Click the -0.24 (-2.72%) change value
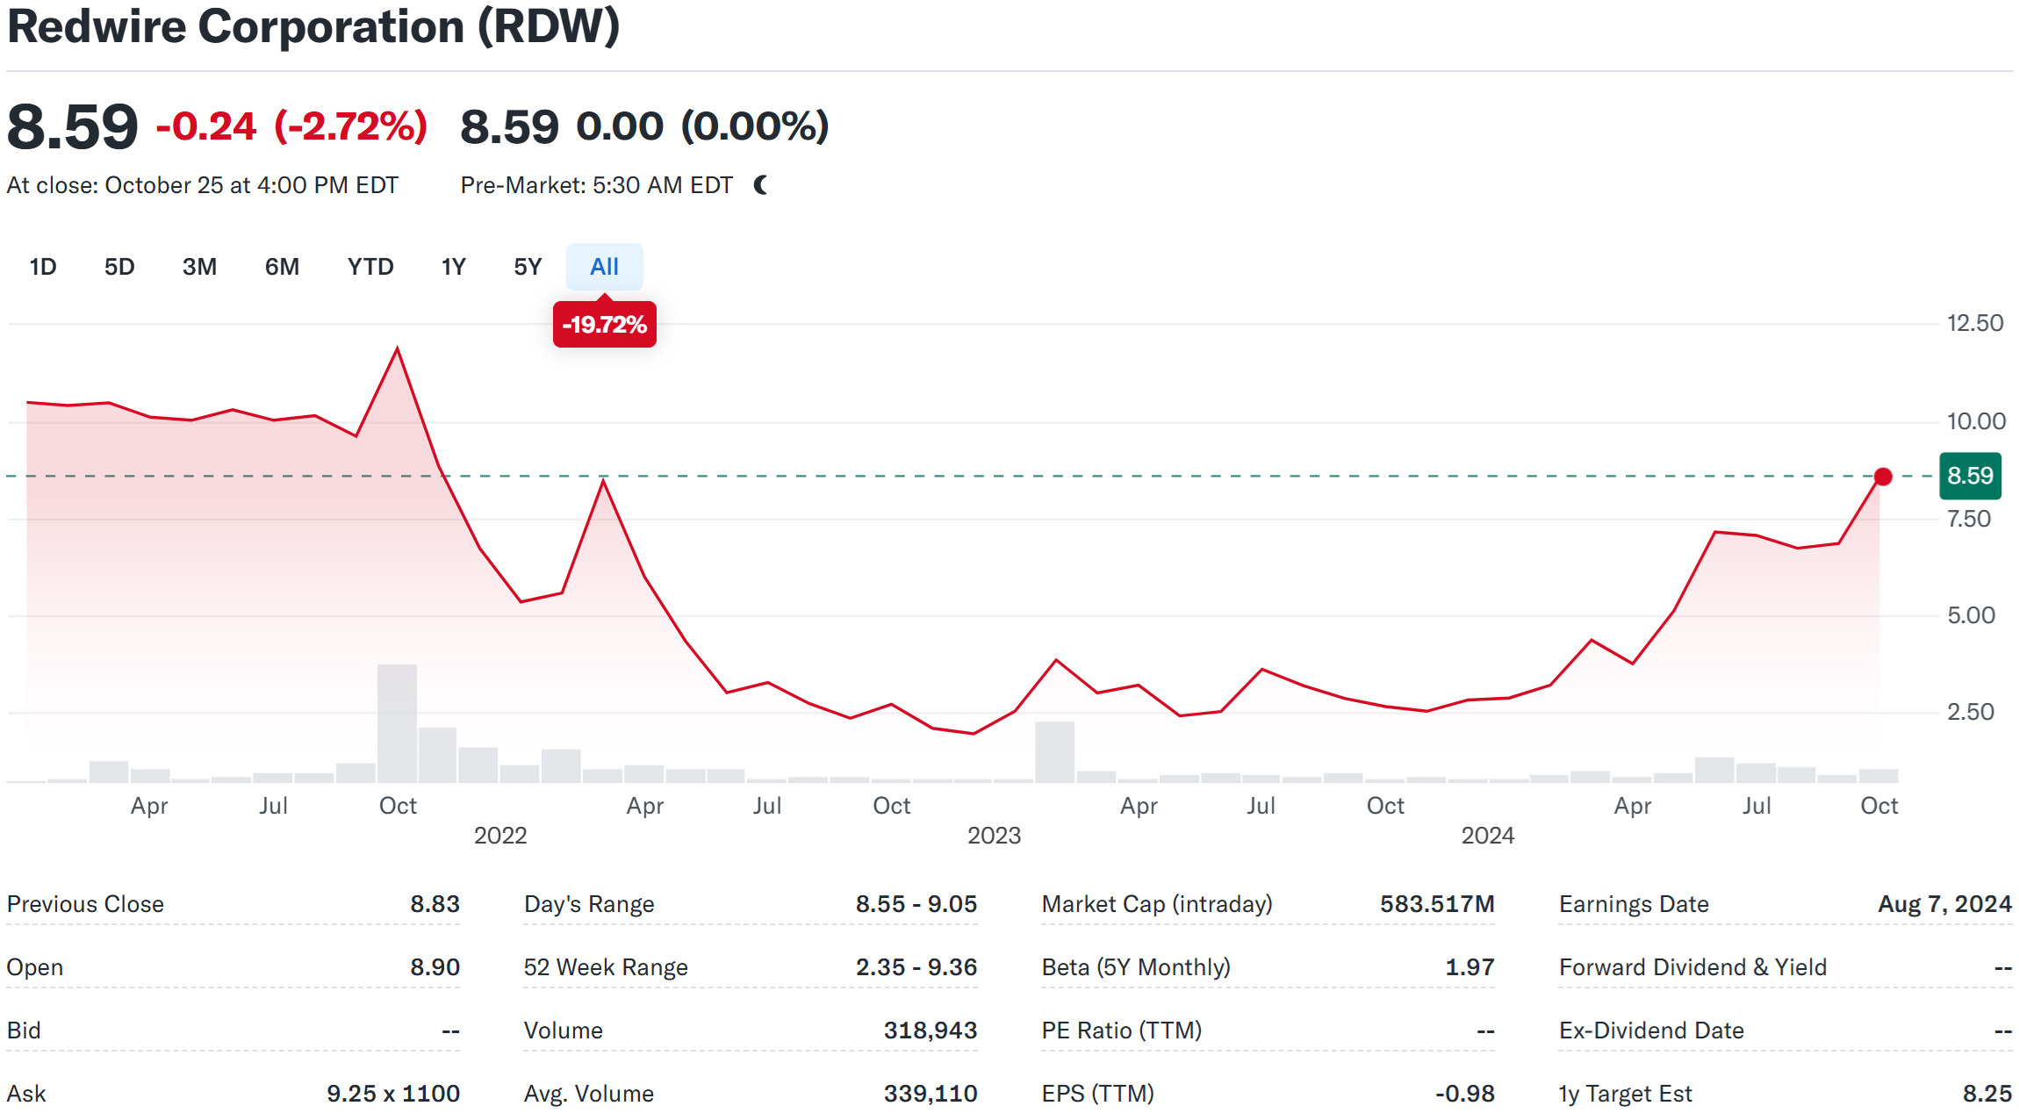2019x1113 pixels. (291, 126)
